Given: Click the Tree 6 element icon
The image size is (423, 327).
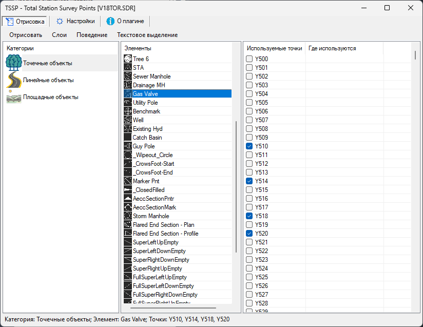Looking at the screenshot, I should (128, 59).
